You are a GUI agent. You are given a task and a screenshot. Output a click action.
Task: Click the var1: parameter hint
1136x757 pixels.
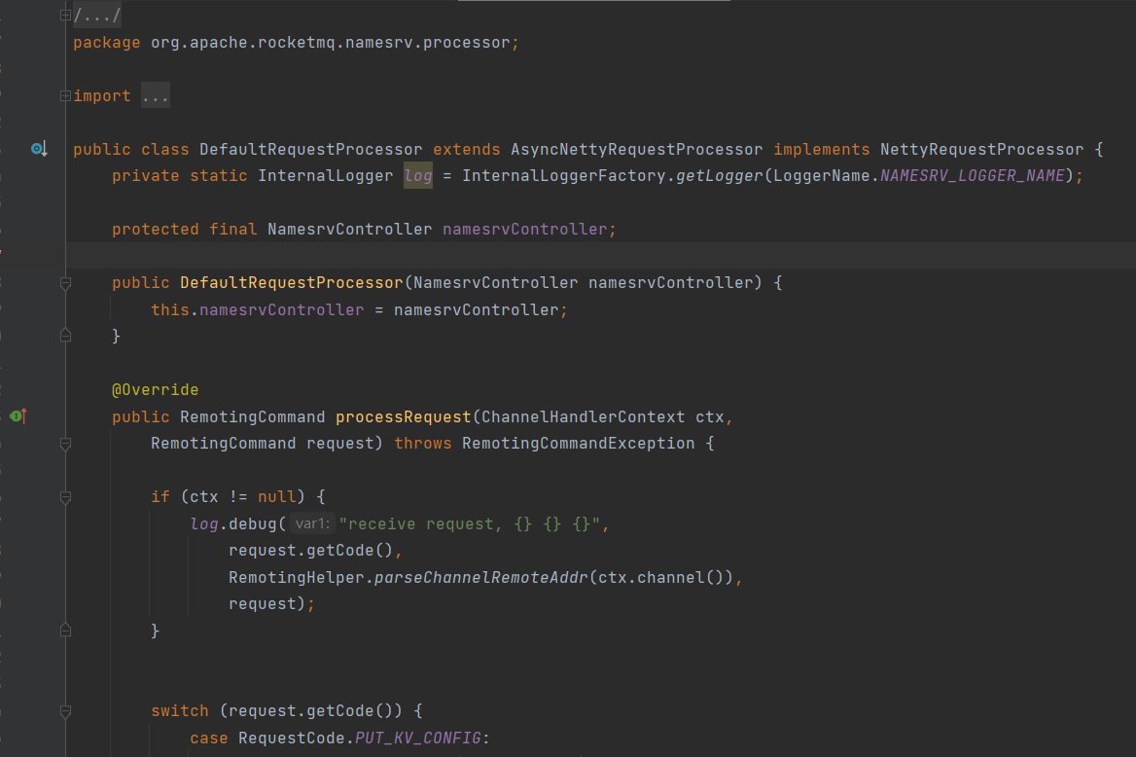tap(313, 524)
